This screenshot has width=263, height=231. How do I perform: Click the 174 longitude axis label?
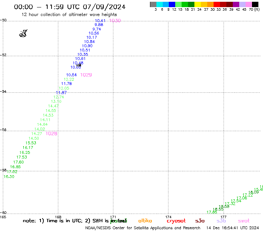(168, 217)
